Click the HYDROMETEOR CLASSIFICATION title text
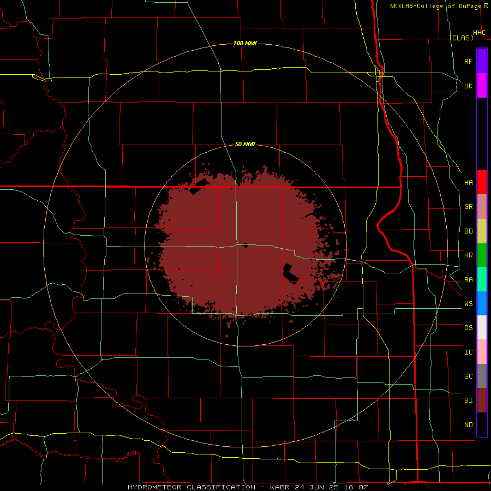Image resolution: width=491 pixels, height=491 pixels. point(191,487)
